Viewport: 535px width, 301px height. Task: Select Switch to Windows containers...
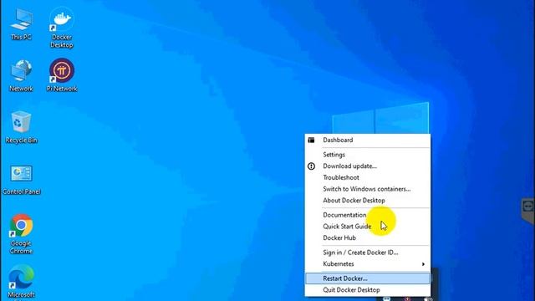[368, 189]
